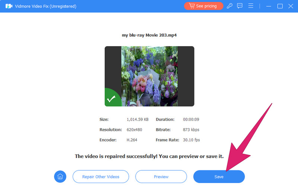Screen dimensions: 298x192
Task: Maximize the application window
Action: 280,6
